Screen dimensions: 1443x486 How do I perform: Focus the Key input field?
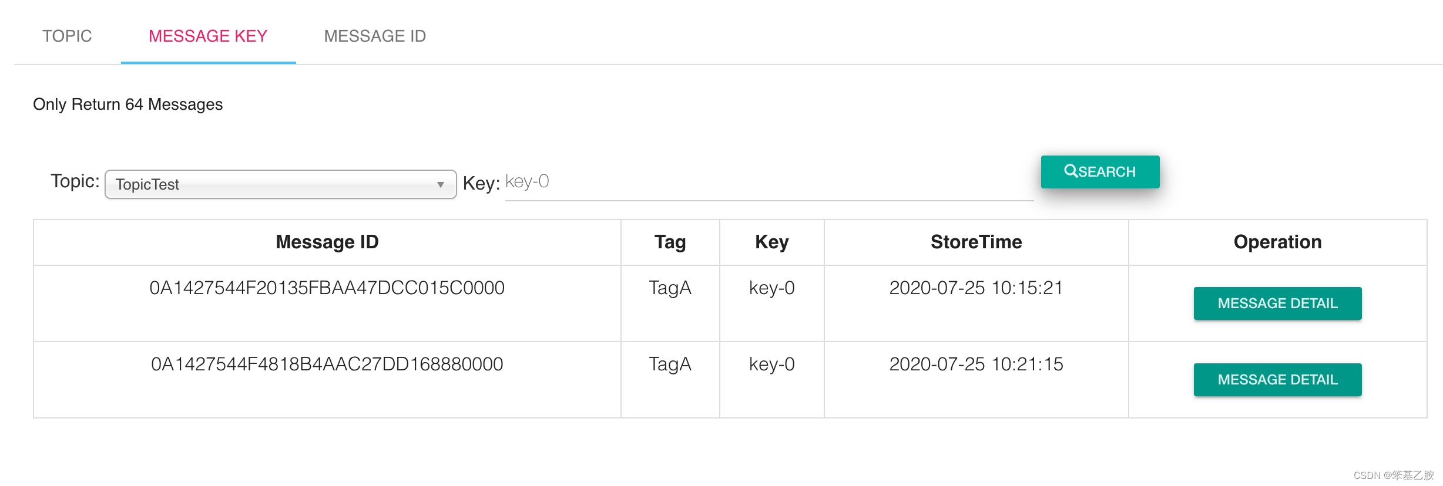[x=769, y=182]
